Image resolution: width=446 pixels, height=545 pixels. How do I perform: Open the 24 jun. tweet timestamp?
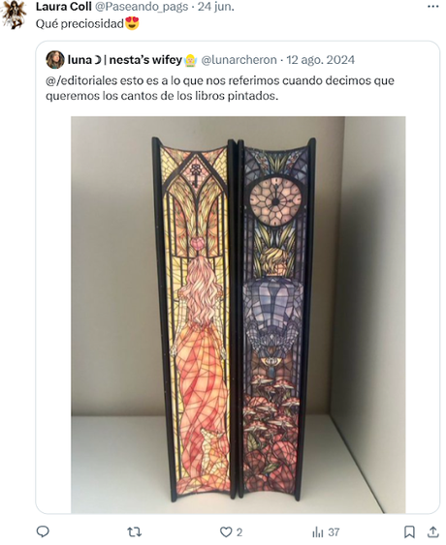click(216, 6)
